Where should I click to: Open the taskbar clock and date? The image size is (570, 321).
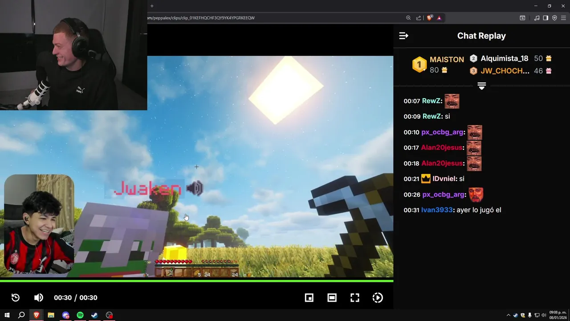557,315
